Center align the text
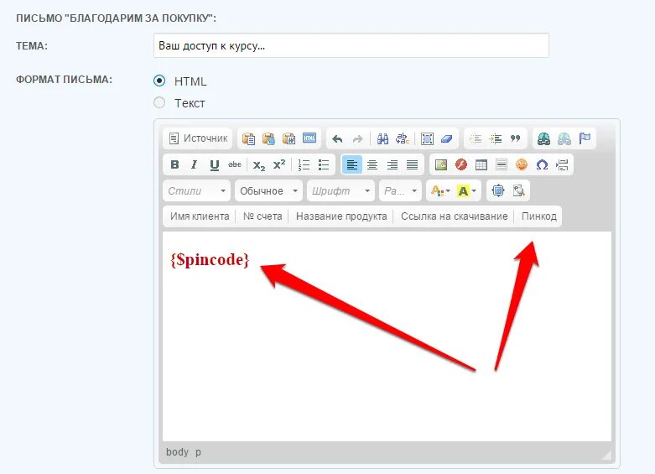Screen dimensions: 655x474 pyautogui.click(x=372, y=164)
